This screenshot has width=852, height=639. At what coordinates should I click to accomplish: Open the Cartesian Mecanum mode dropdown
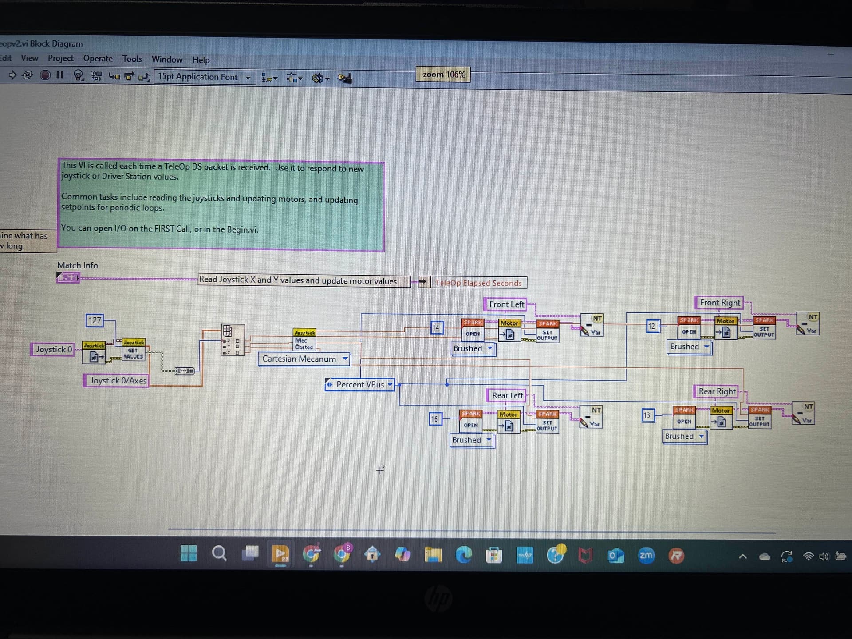(346, 359)
